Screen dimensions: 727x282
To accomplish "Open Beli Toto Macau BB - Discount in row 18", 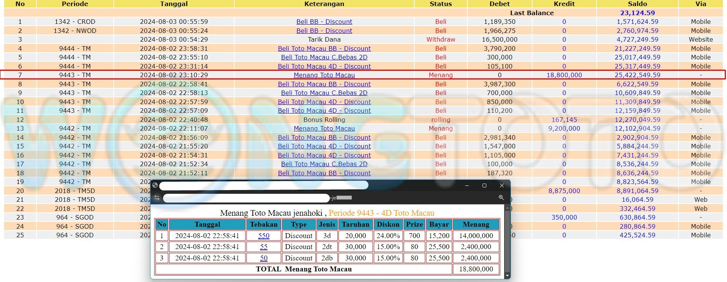I will 324,173.
